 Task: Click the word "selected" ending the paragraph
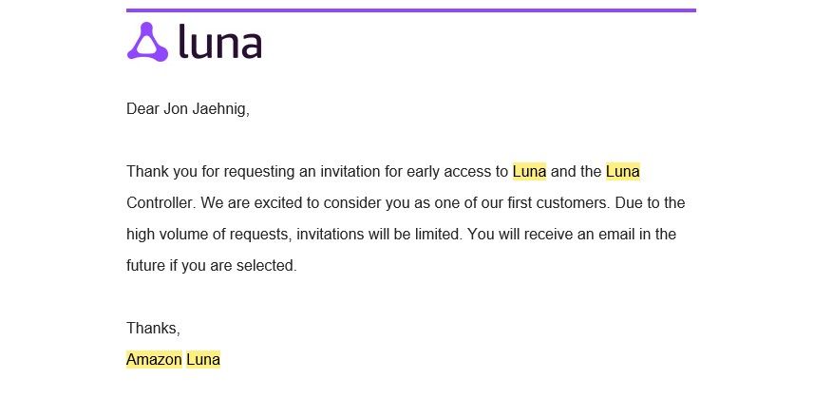click(x=269, y=266)
